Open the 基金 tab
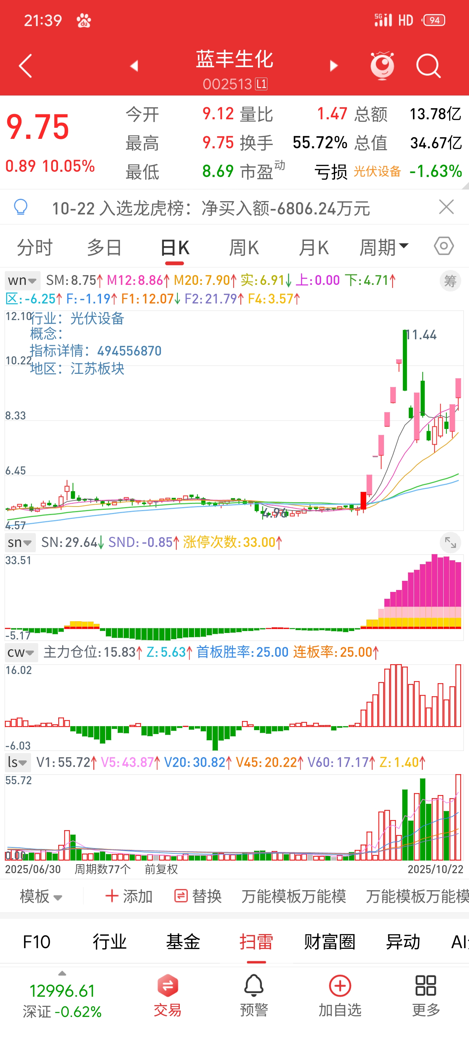Screen dimensions: 469x1043 [183, 942]
